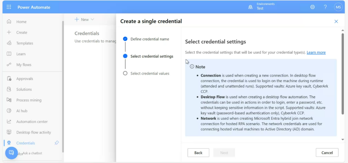Open Solutions in the navigation
Image resolution: width=348 pixels, height=163 pixels.
(x=24, y=89)
